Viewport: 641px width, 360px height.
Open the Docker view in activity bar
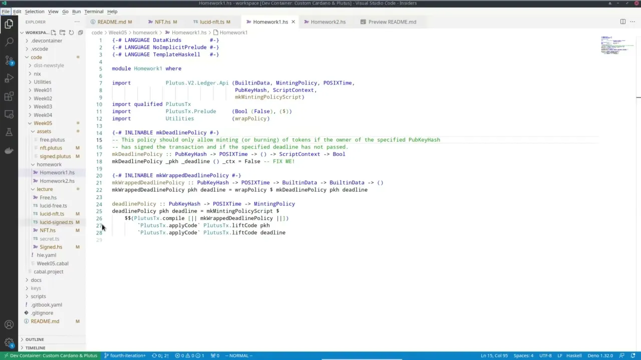pyautogui.click(x=9, y=150)
